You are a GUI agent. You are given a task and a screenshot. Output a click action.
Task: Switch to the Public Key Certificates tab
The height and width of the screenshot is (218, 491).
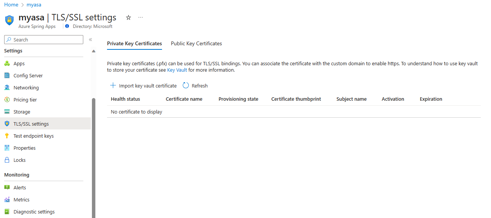pos(196,43)
